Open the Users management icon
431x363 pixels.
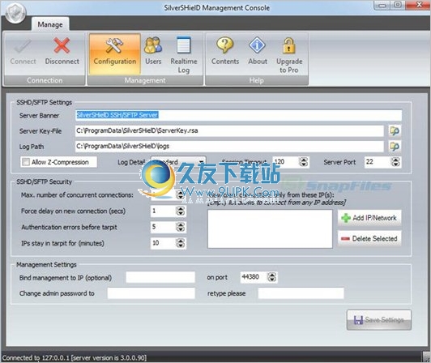point(153,45)
